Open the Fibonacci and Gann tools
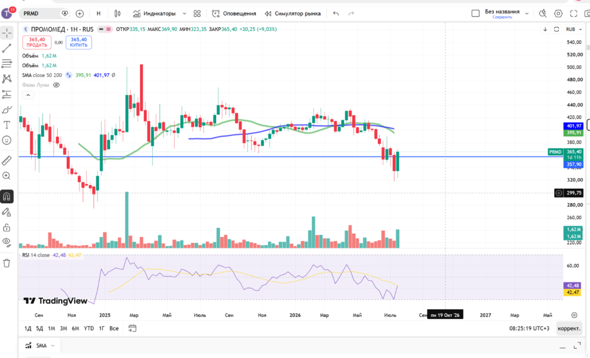The width and height of the screenshot is (590, 358). pyautogui.click(x=7, y=63)
